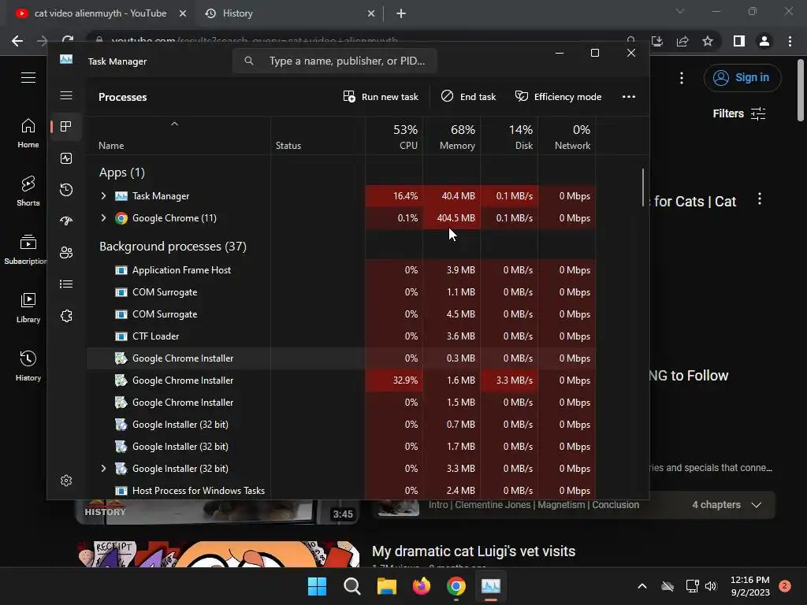Open the Services puzzle icon in Task Manager
The height and width of the screenshot is (605, 807).
(66, 316)
